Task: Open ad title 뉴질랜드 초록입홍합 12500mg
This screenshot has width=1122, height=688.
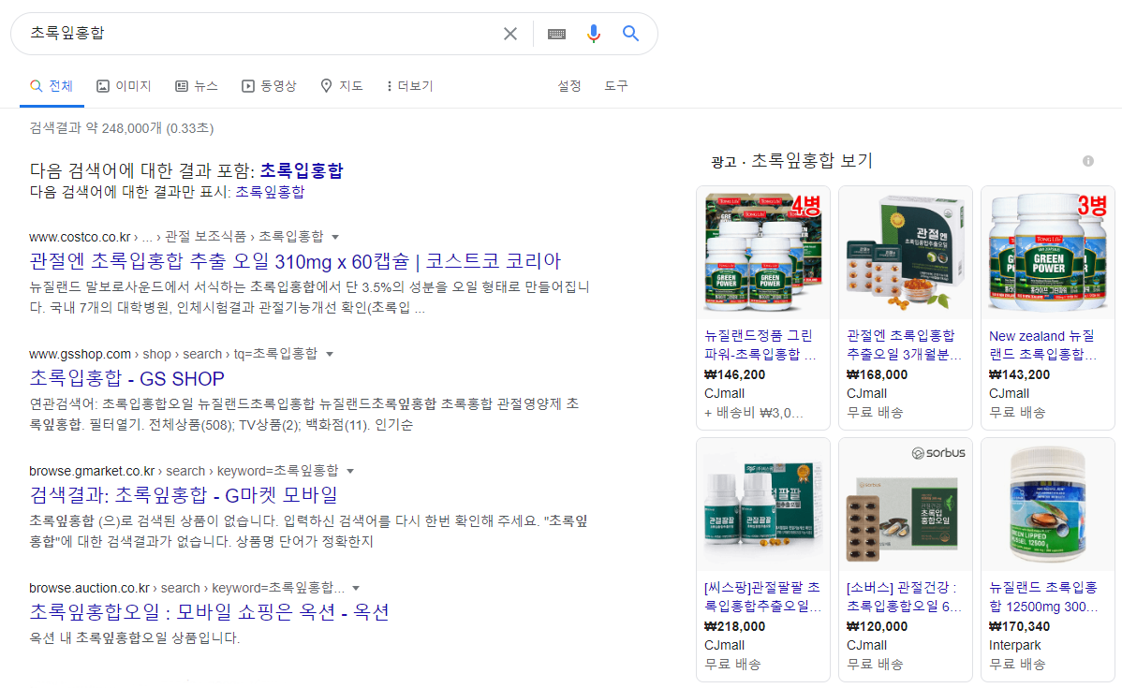Action: coord(1043,596)
